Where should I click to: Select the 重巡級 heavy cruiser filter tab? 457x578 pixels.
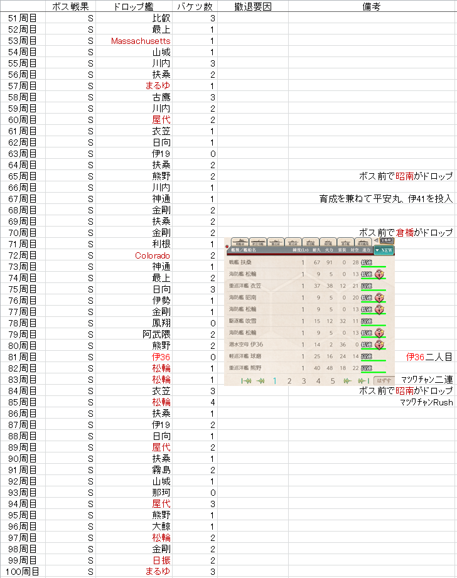tap(276, 242)
